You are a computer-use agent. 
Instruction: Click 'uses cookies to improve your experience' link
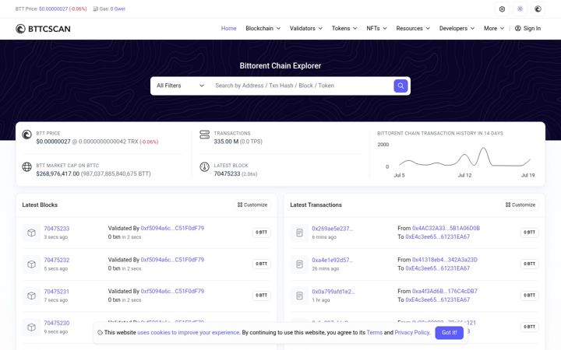[189, 333]
